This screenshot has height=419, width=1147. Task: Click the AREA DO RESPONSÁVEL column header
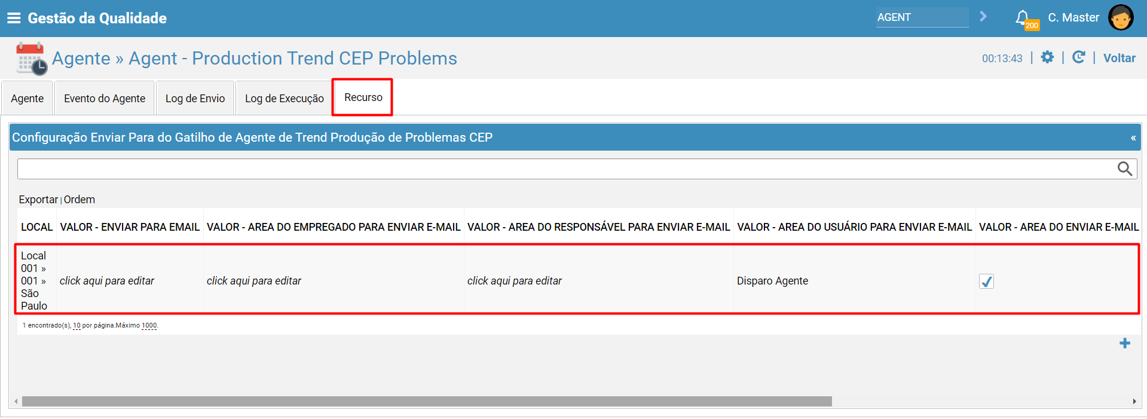pos(598,227)
